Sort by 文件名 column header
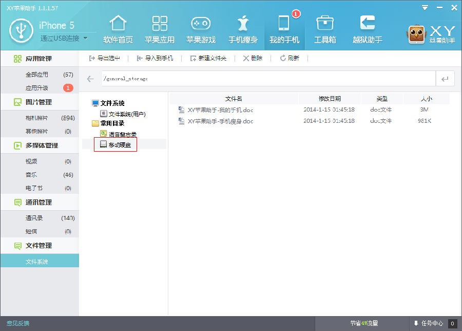Viewport: 462px width, 331px height. (x=234, y=99)
